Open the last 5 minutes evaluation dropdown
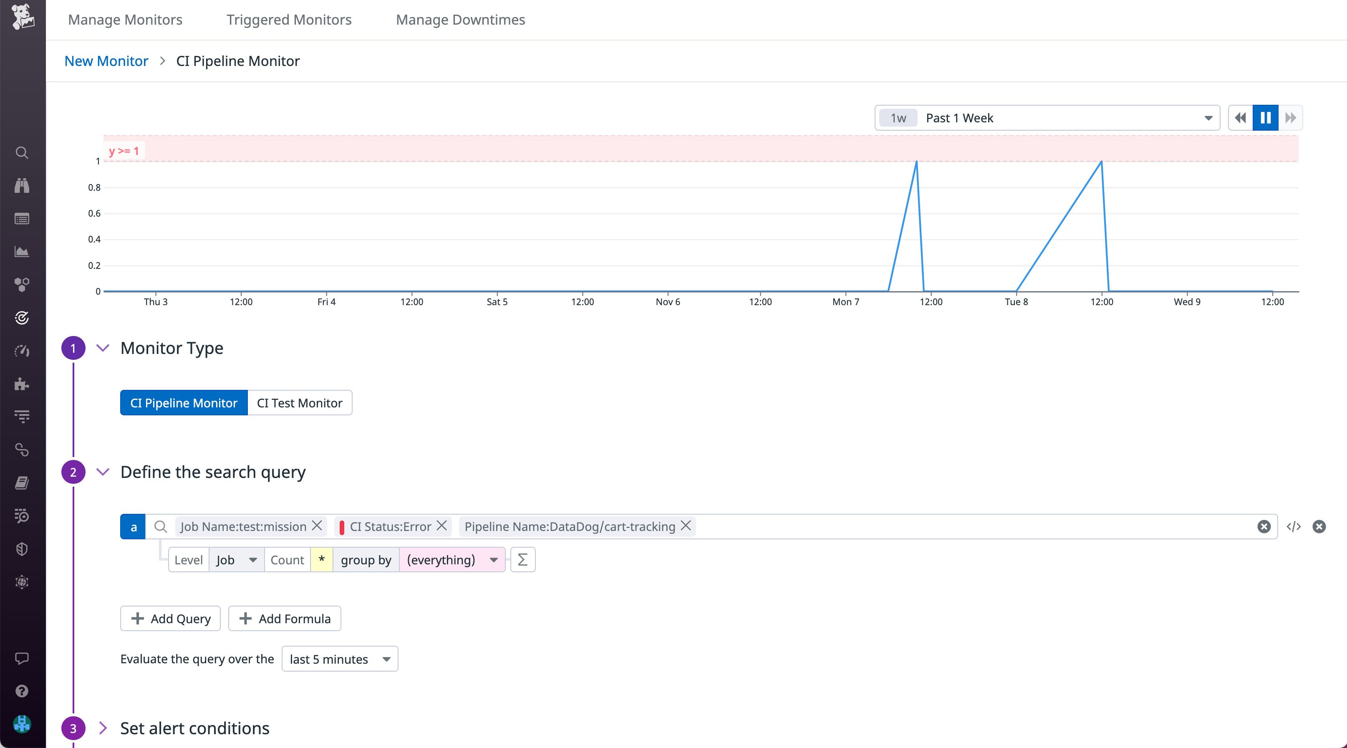The height and width of the screenshot is (748, 1347). [339, 659]
